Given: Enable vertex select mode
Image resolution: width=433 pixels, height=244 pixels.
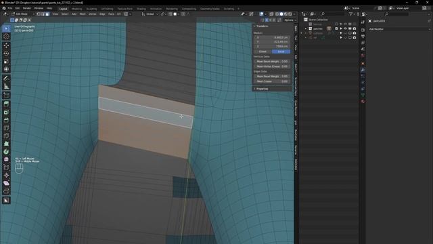Looking at the screenshot, I should click(39, 14).
